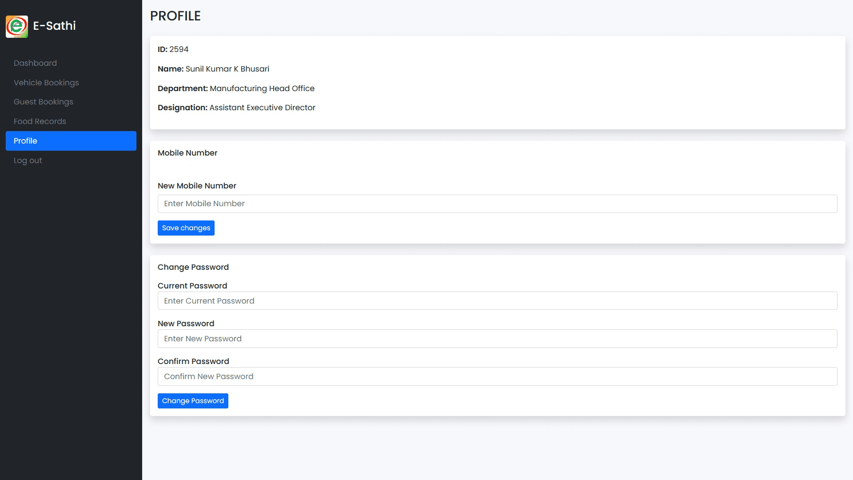
Task: Log out of E-Sathi
Action: [28, 160]
